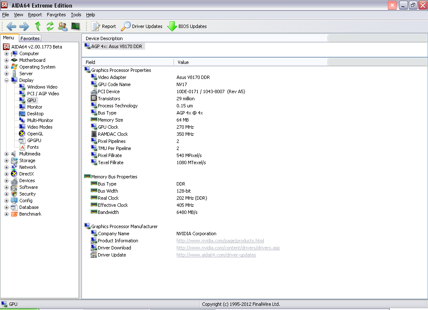The width and height of the screenshot is (428, 310).
Task: Expand the Server tree node
Action: tap(7, 74)
